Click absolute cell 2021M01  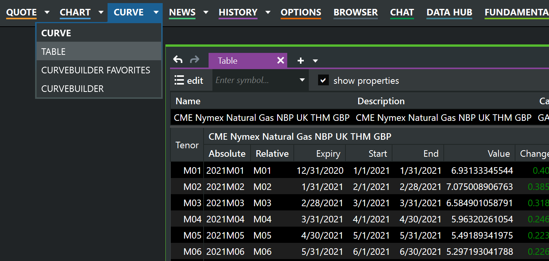point(226,171)
